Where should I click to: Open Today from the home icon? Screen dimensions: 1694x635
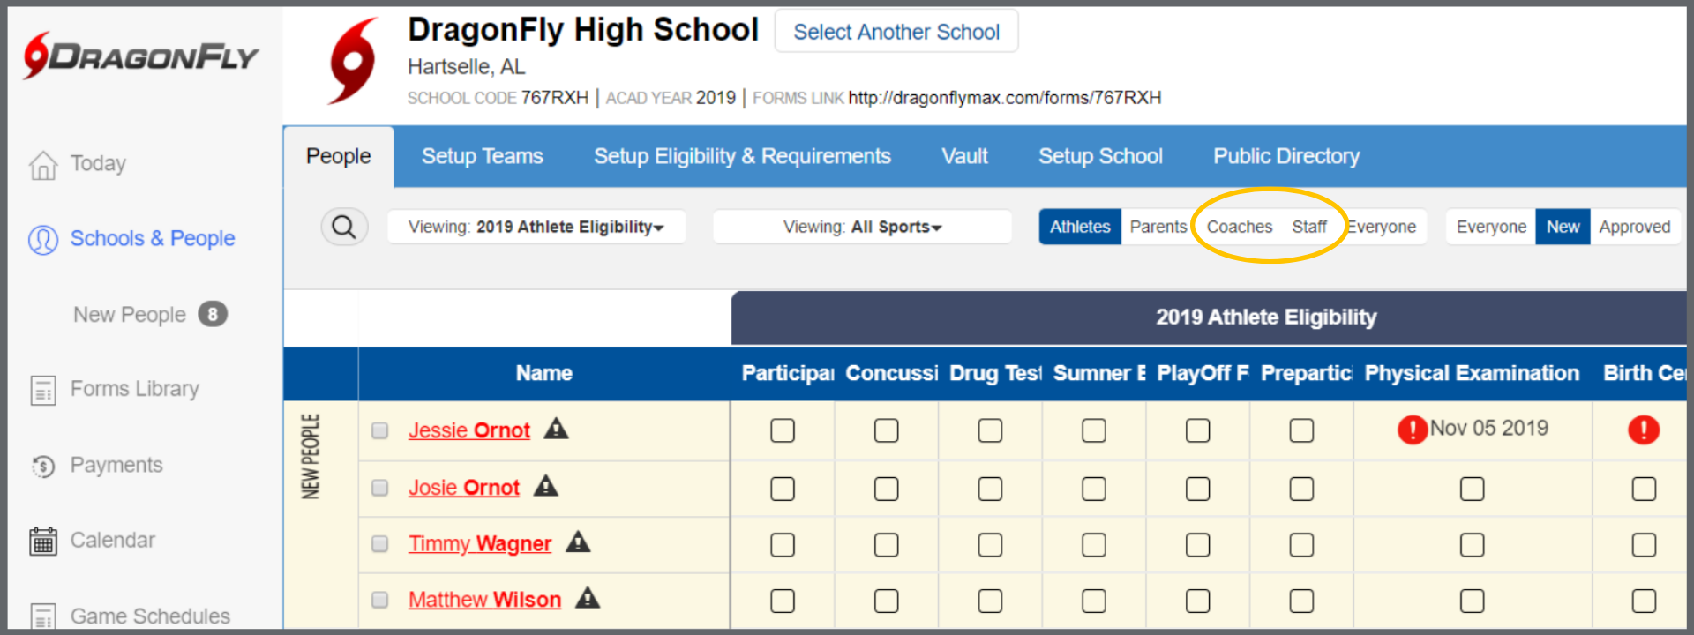click(x=43, y=164)
